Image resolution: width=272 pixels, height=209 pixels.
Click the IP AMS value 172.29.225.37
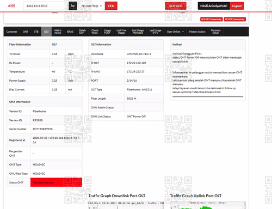point(135,72)
